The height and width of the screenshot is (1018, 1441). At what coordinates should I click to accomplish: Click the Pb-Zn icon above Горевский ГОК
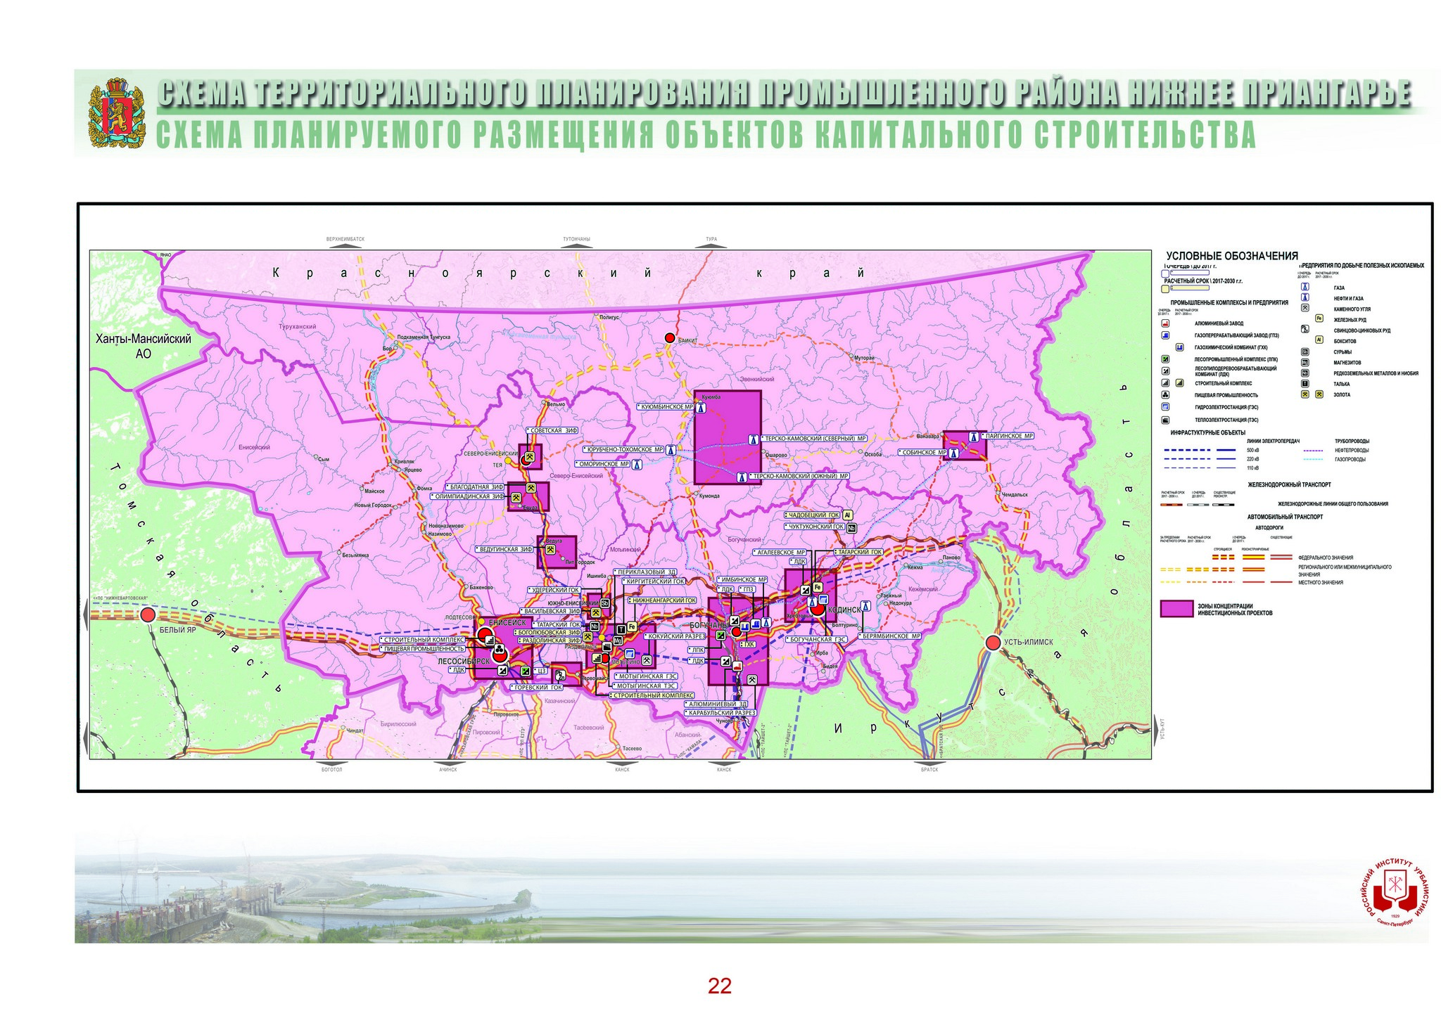[560, 676]
